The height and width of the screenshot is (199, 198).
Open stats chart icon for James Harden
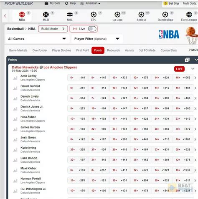coord(15,129)
